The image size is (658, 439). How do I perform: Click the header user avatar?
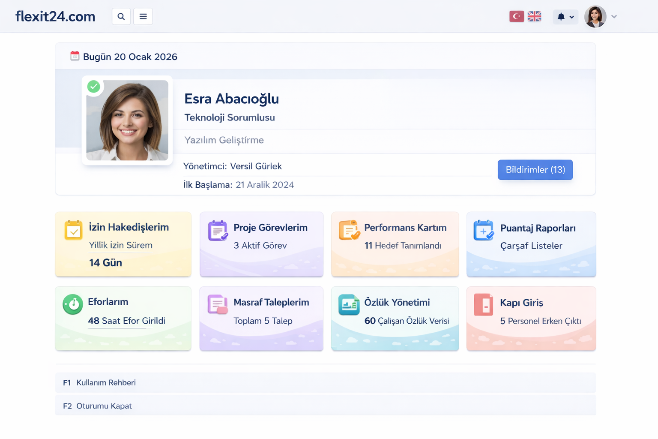pyautogui.click(x=595, y=17)
